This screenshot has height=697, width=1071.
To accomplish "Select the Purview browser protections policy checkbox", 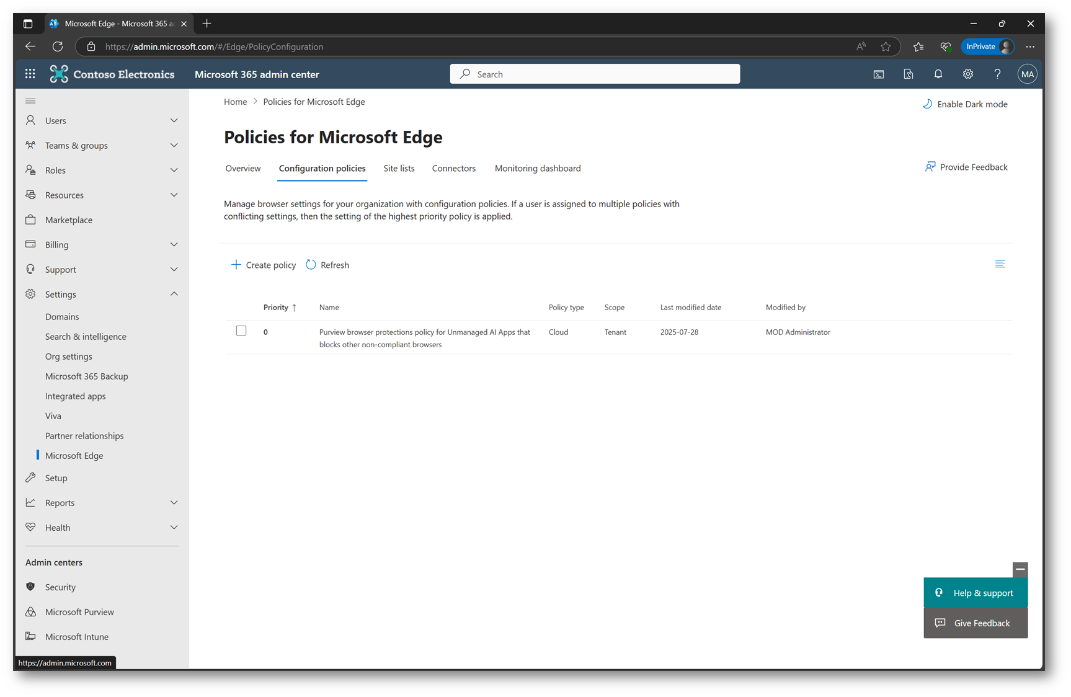I will (x=241, y=331).
